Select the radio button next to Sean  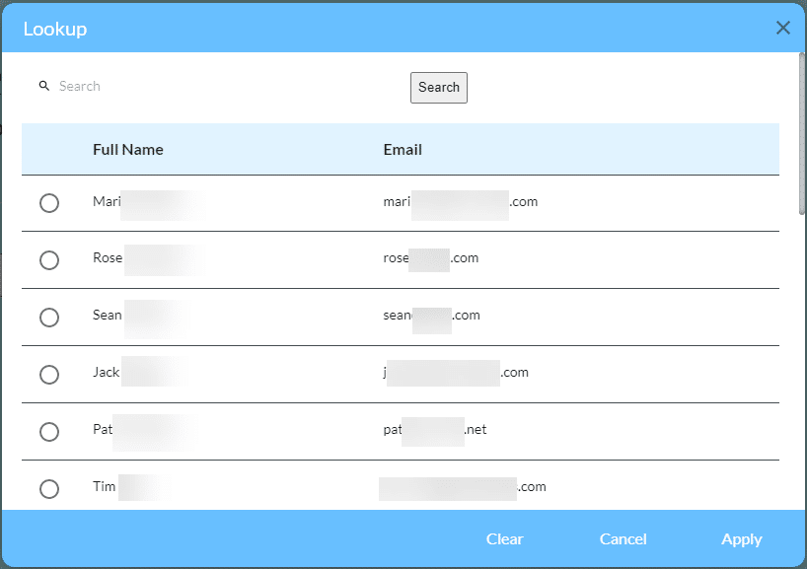[x=49, y=318]
